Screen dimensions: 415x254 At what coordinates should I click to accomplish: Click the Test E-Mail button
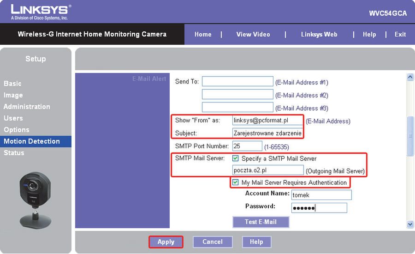tap(261, 222)
